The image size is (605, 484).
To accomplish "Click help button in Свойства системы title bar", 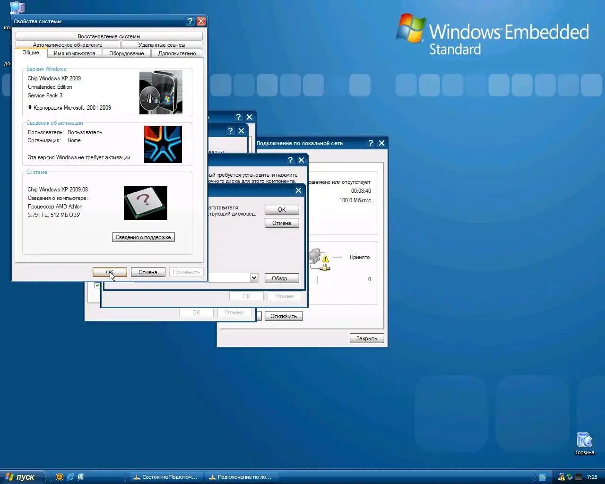I will 190,21.
